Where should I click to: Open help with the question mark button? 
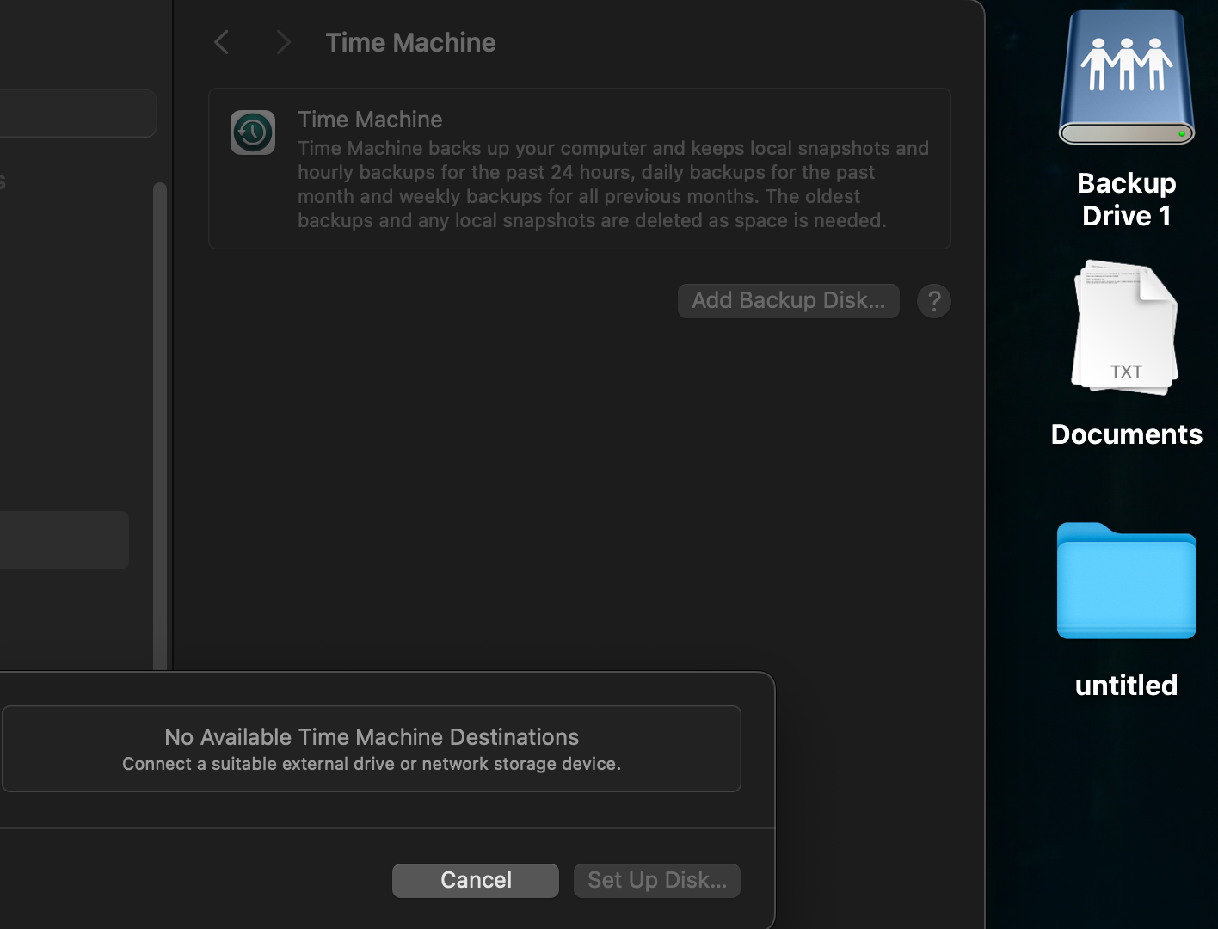tap(934, 301)
